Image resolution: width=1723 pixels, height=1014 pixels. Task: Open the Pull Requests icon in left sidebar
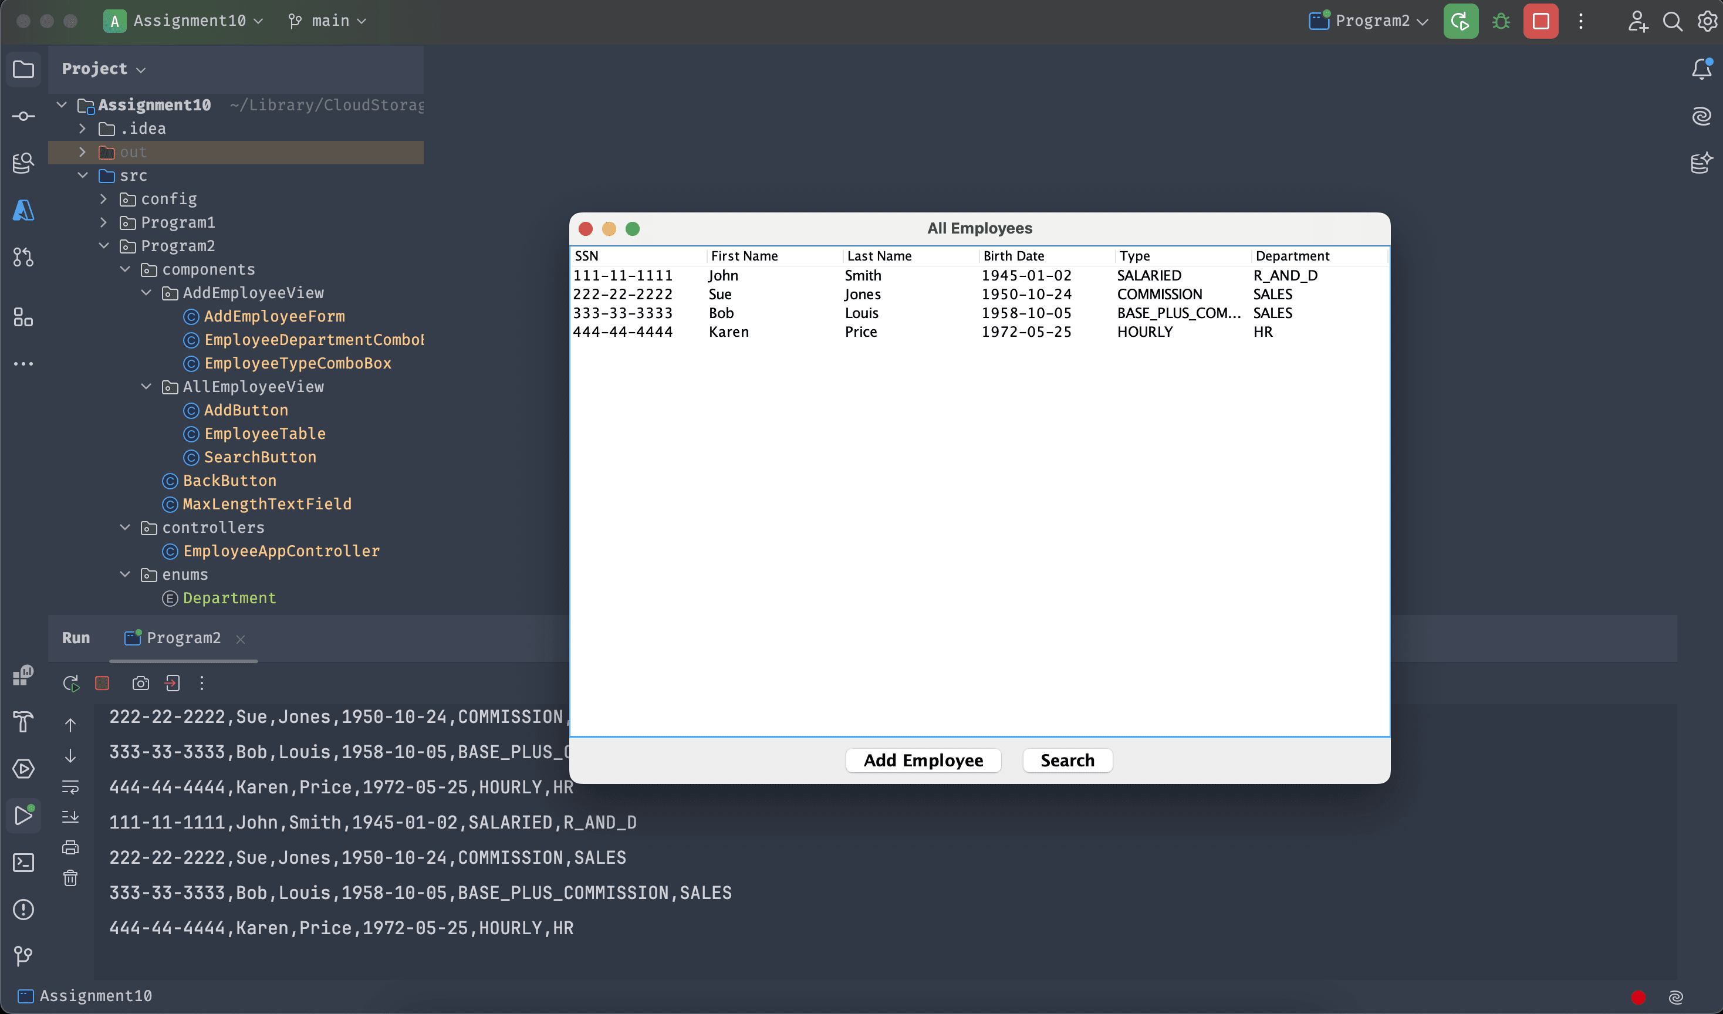click(23, 257)
